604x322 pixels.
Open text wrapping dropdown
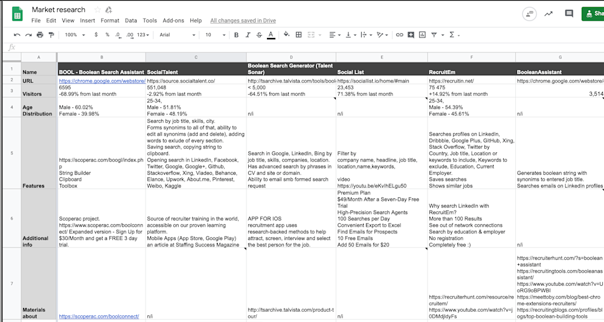366,35
